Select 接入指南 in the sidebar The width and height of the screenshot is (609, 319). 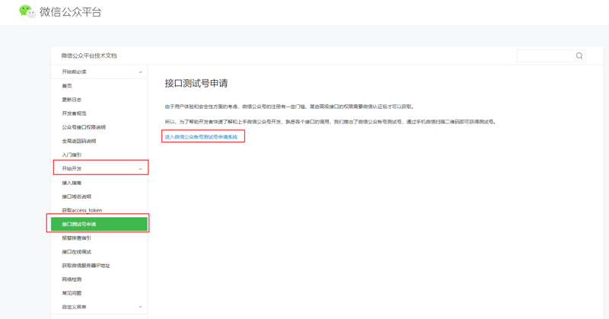click(x=72, y=183)
